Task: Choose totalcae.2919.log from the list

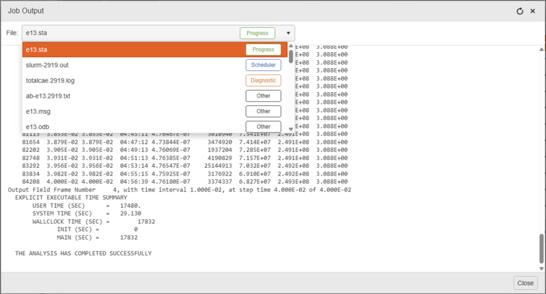Action: pyautogui.click(x=155, y=80)
